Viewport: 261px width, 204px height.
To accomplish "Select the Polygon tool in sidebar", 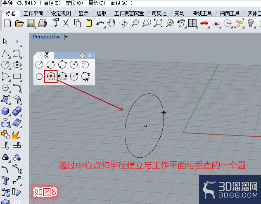I will [5, 88].
